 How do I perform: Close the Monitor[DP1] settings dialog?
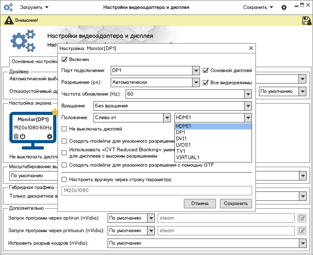[x=251, y=48]
